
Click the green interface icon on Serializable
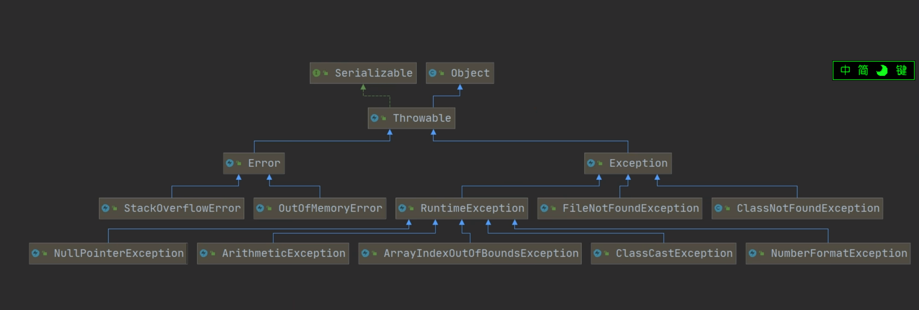316,73
